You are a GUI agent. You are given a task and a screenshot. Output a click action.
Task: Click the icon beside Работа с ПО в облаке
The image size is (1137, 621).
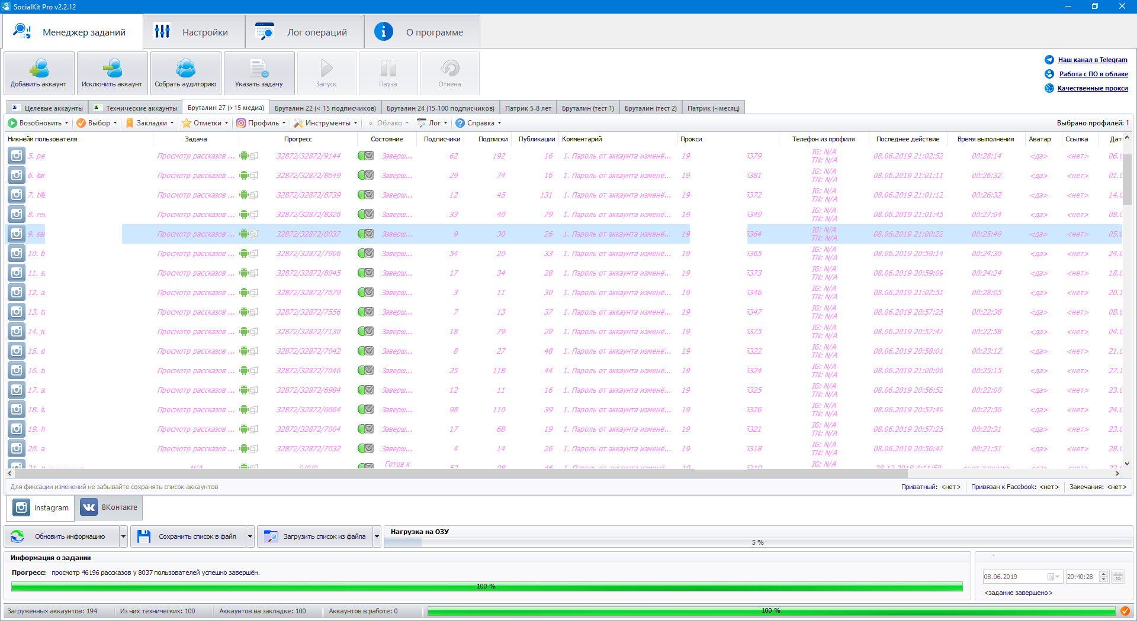coord(1049,74)
